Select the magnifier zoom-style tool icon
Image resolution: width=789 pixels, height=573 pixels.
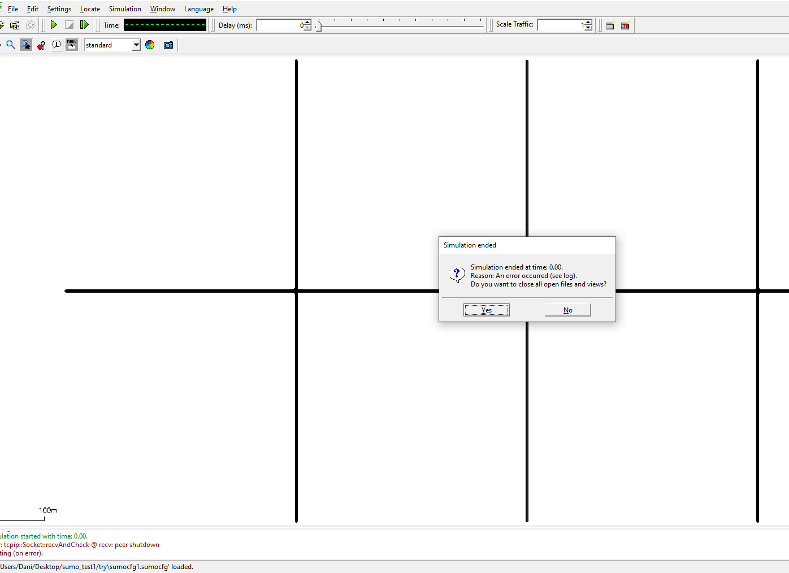click(x=11, y=45)
